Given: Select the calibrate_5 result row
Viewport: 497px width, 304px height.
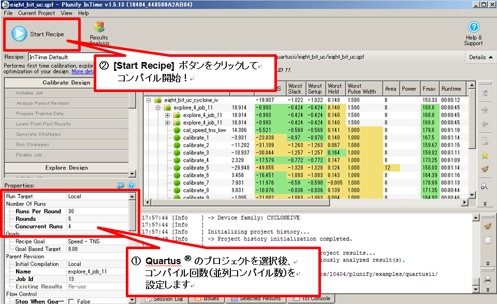Looking at the screenshot, I should click(196, 168).
